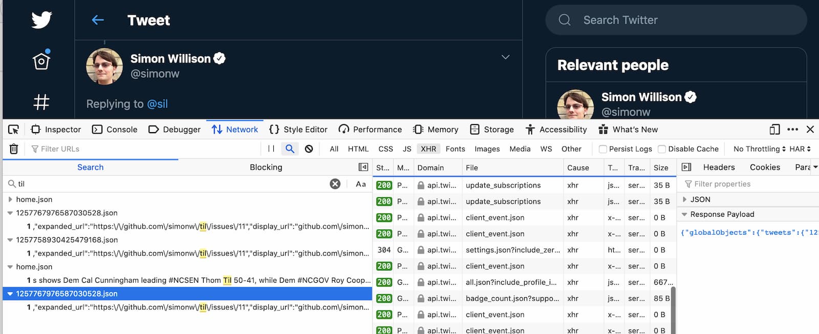Toggle case sensitive Aa search
Image resolution: width=819 pixels, height=334 pixels.
pyautogui.click(x=361, y=184)
